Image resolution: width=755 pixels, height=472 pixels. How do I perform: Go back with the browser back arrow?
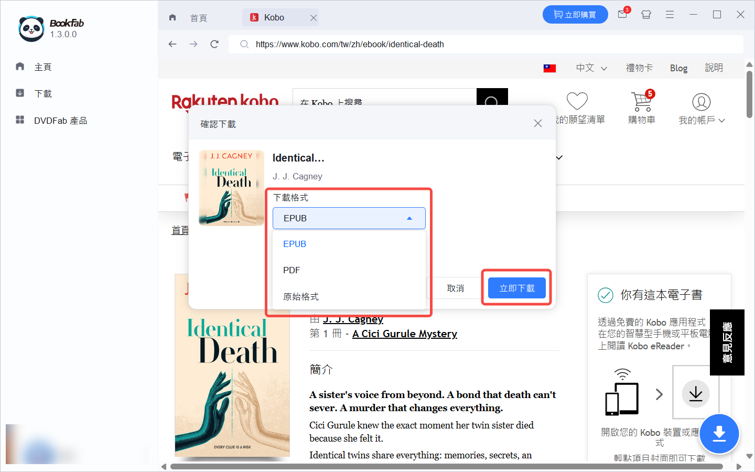click(x=172, y=44)
